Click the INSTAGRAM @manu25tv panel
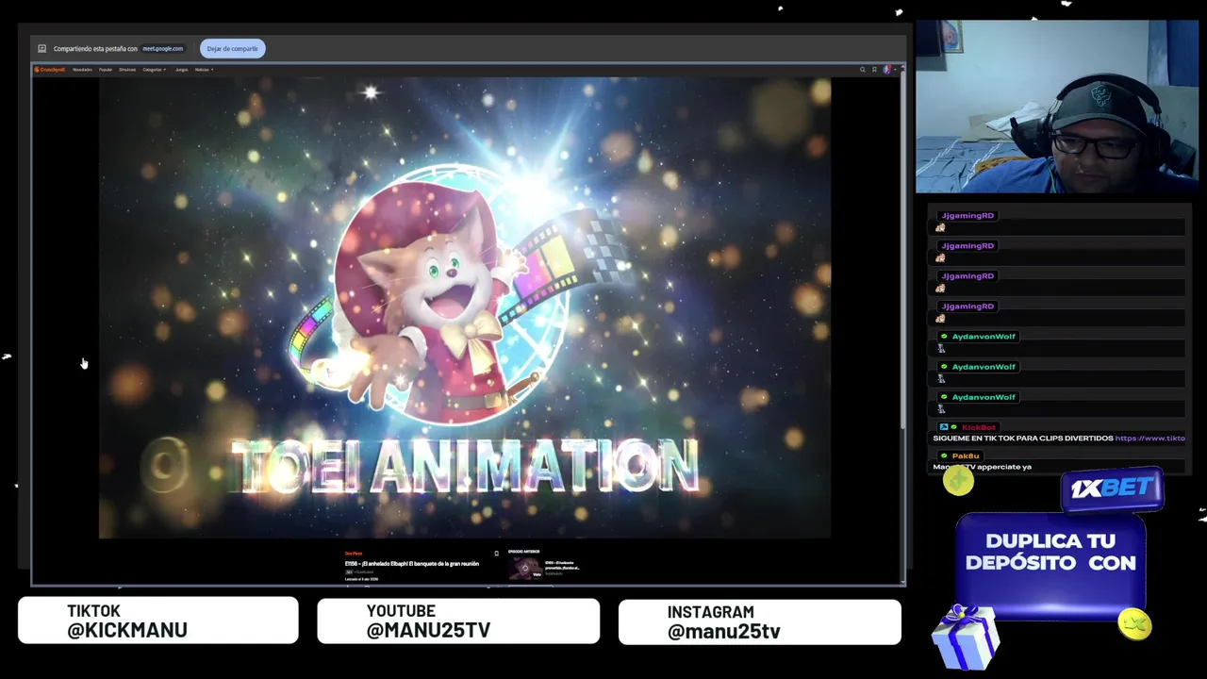 759,622
